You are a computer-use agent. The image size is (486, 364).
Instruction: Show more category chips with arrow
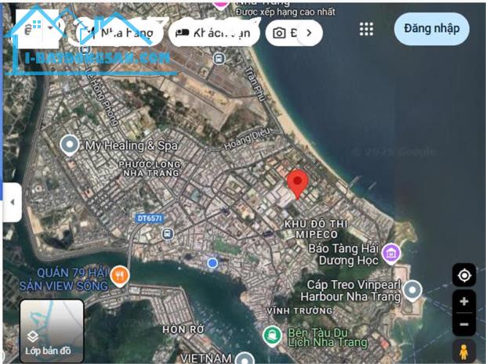point(309,33)
